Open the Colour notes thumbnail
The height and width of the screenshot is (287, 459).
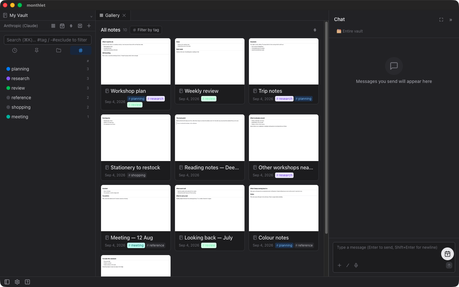(284, 208)
